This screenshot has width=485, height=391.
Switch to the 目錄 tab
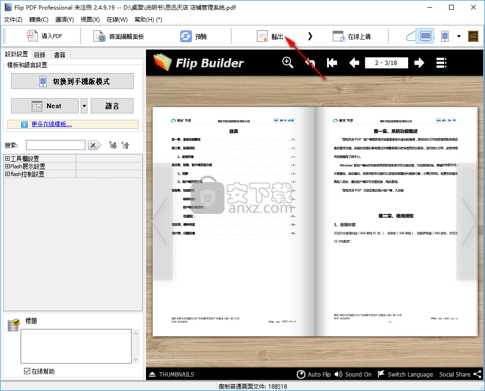tap(40, 55)
